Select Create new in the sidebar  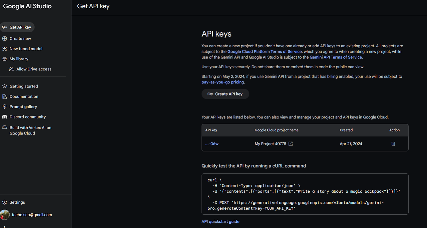[20, 39]
